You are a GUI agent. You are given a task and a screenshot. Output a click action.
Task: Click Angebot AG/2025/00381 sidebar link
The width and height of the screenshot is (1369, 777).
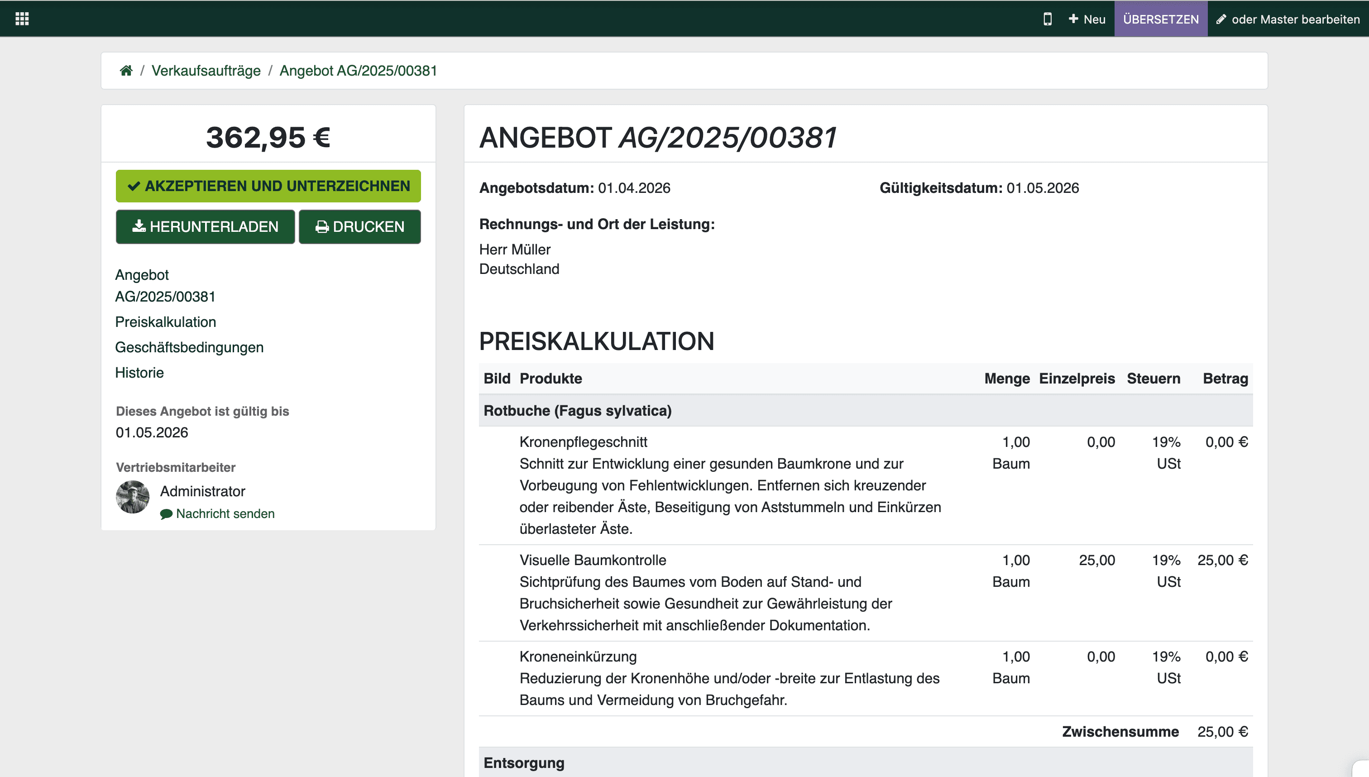tap(165, 286)
